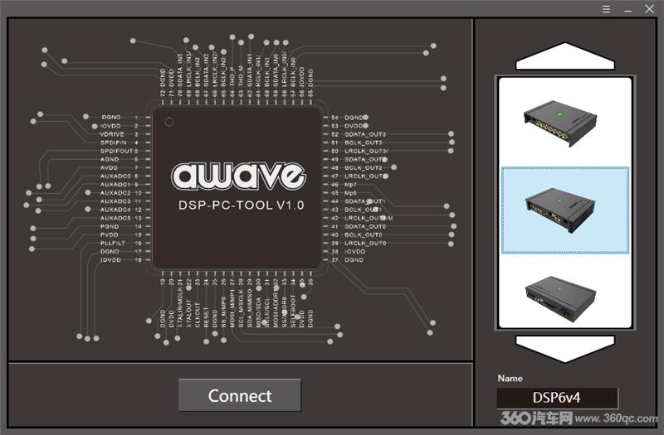This screenshot has width=664, height=435.
Task: Click the PGND pin label
Action: coord(110,226)
